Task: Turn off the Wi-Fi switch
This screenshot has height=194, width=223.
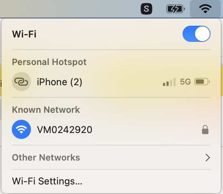Action: [197, 34]
